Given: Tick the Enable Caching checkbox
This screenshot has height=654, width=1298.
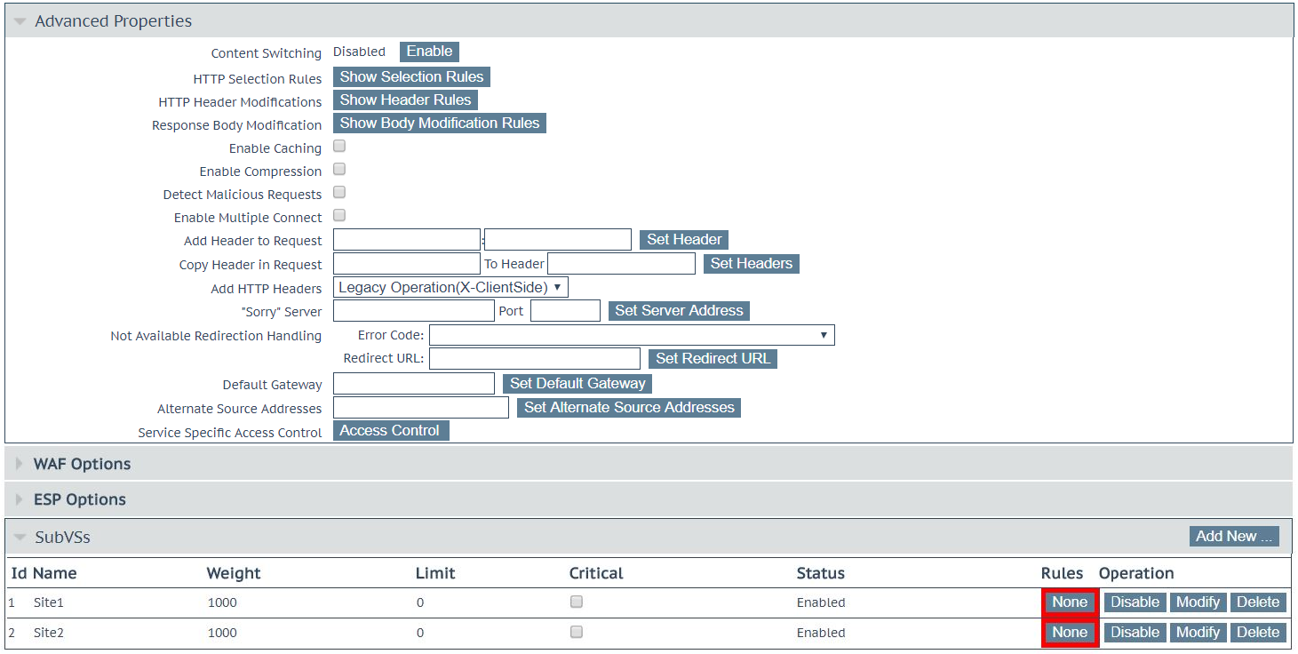Looking at the screenshot, I should tap(339, 147).
